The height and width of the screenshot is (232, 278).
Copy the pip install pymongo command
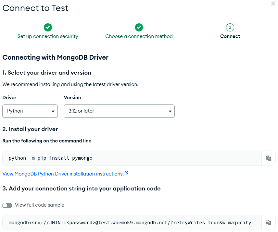[x=269, y=158]
